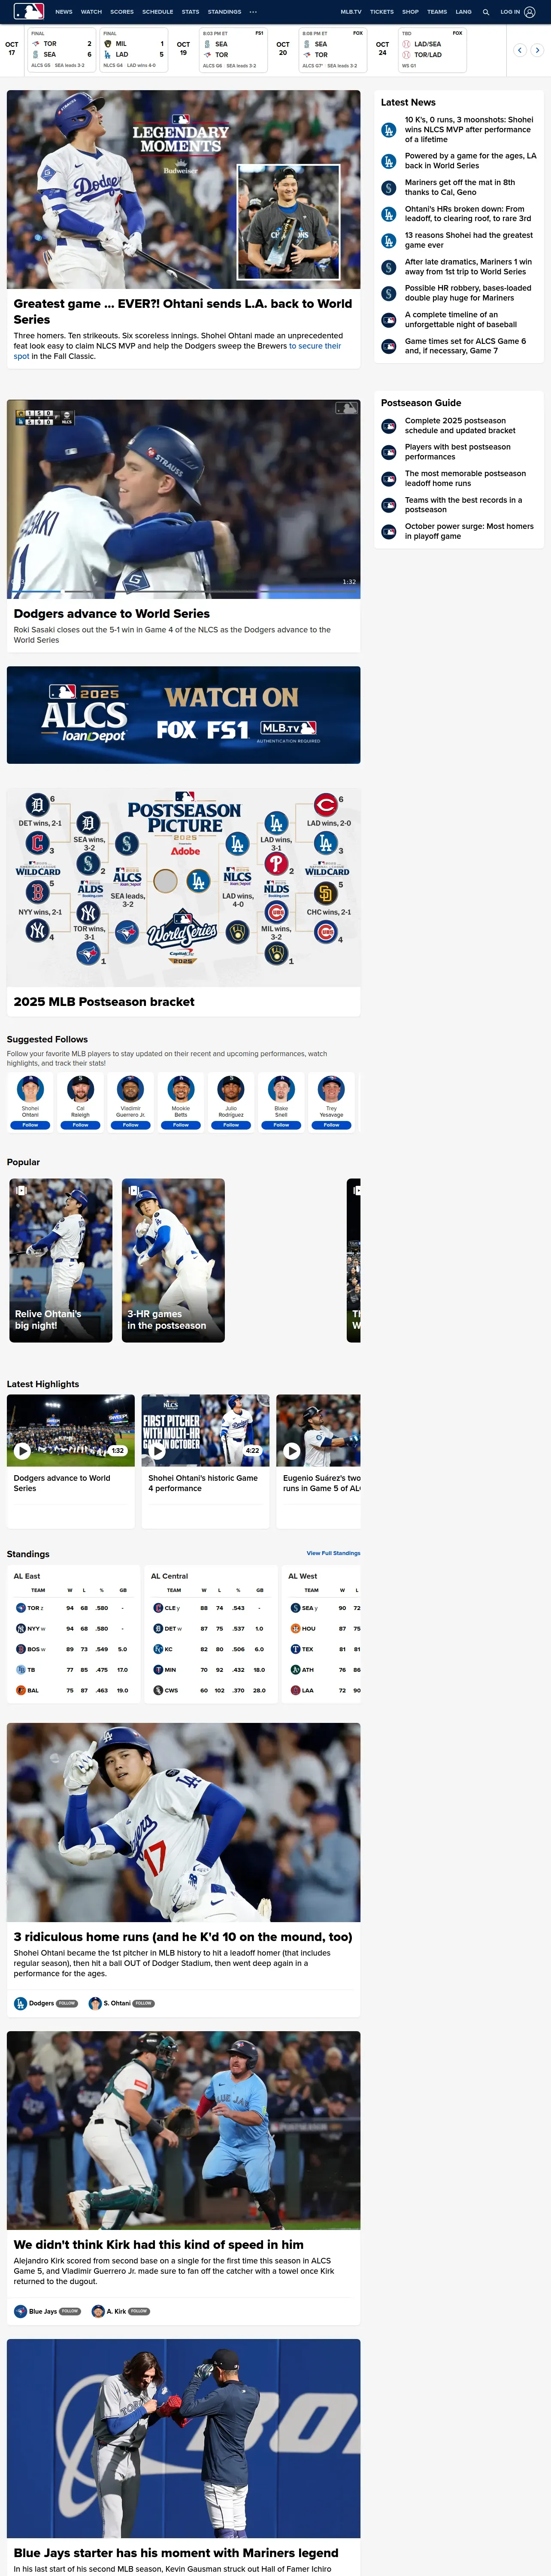This screenshot has height=2576, width=551.
Task: Play 'Dodgers advance to World Series' highlight, 1:32
Action: (x=22, y=1451)
